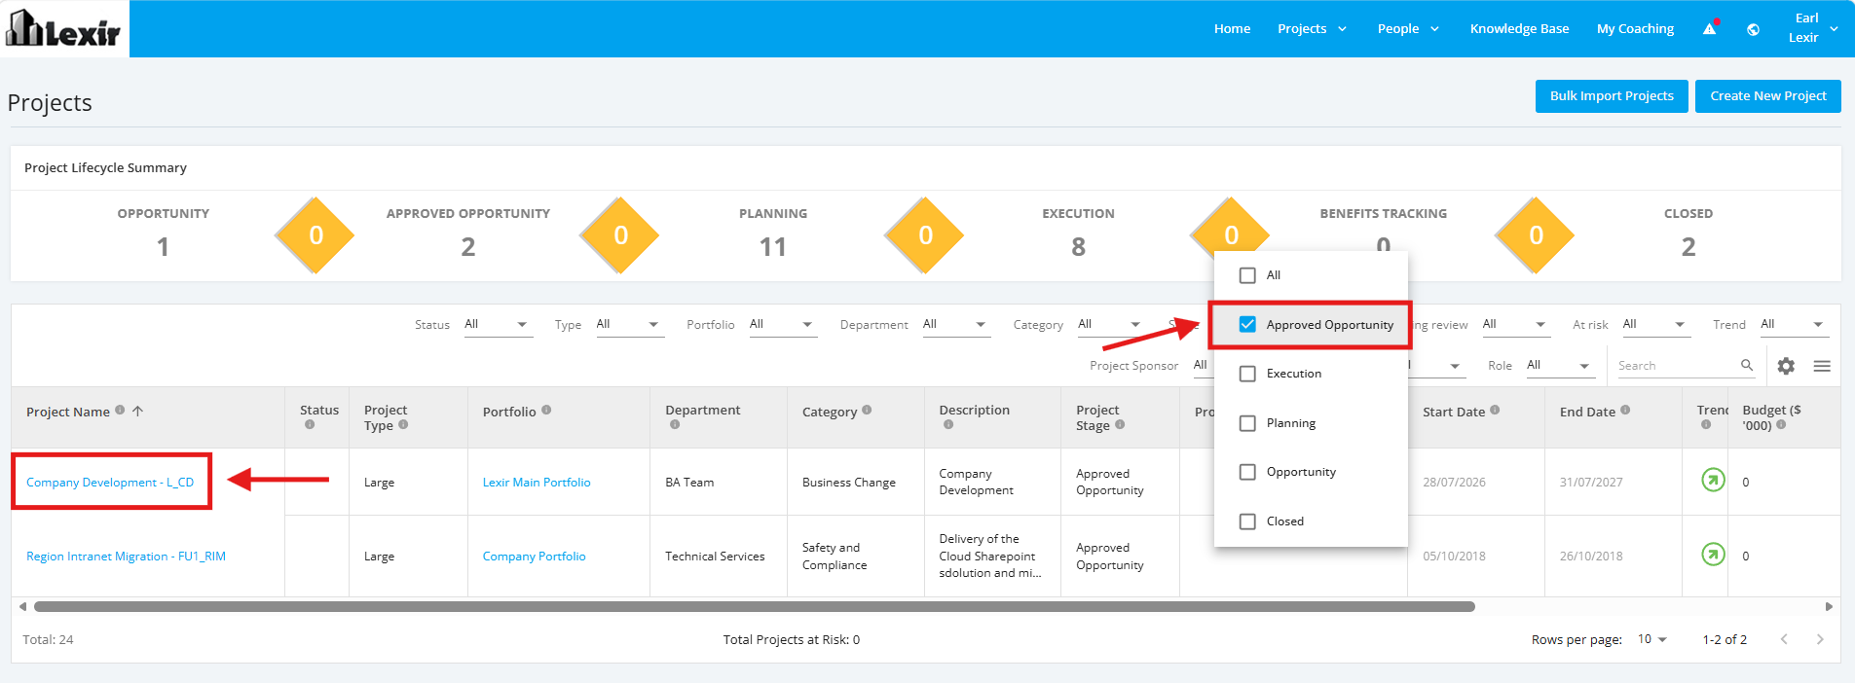The width and height of the screenshot is (1855, 683).
Task: Open the Role filter dropdown
Action: click(1559, 365)
